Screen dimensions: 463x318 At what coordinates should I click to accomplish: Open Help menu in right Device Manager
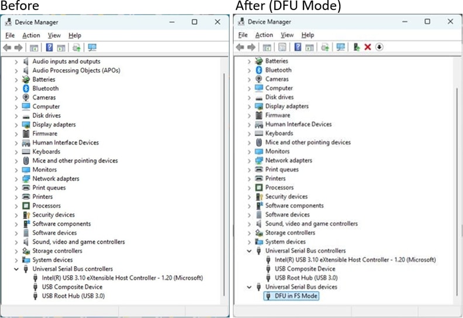[x=307, y=35]
